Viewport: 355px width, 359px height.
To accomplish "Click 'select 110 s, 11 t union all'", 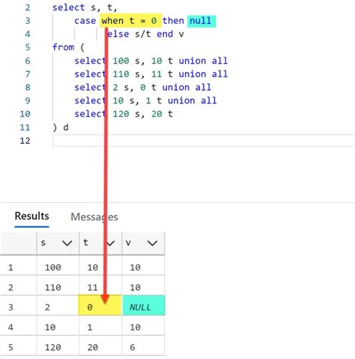I will (151, 74).
